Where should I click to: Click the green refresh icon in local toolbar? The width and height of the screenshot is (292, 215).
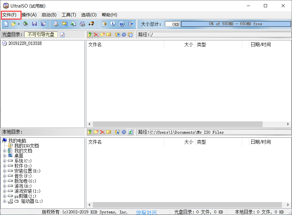(x=130, y=132)
